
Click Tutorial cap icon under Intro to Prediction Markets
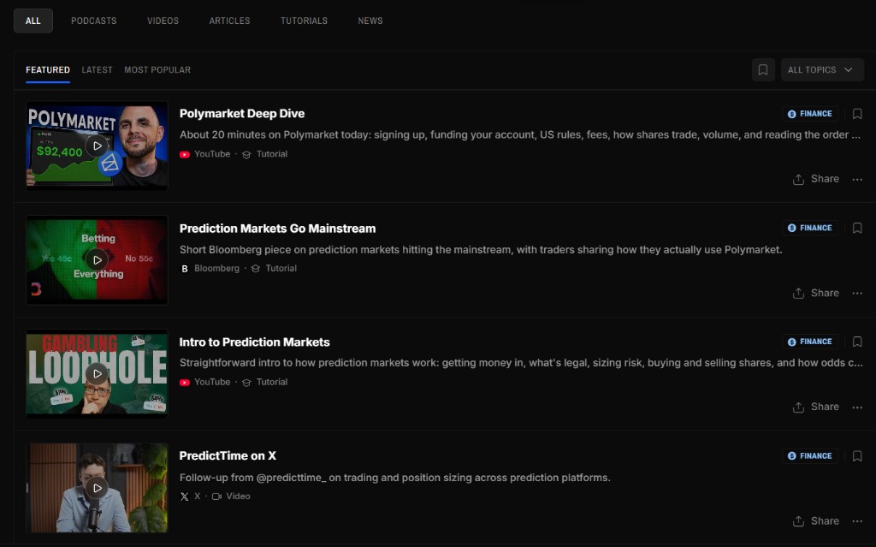point(246,383)
